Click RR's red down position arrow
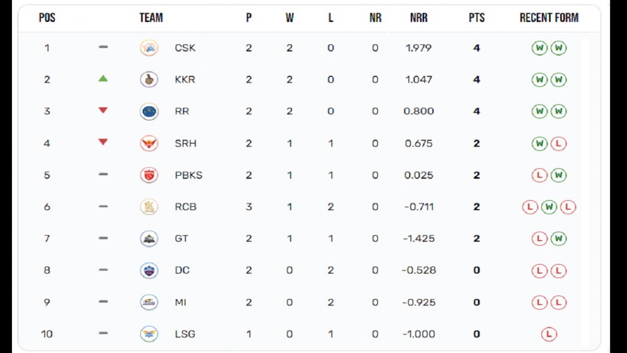The height and width of the screenshot is (353, 627). [103, 110]
